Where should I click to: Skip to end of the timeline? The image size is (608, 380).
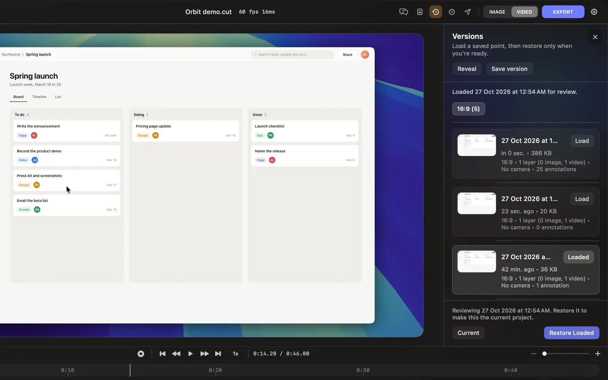click(218, 354)
